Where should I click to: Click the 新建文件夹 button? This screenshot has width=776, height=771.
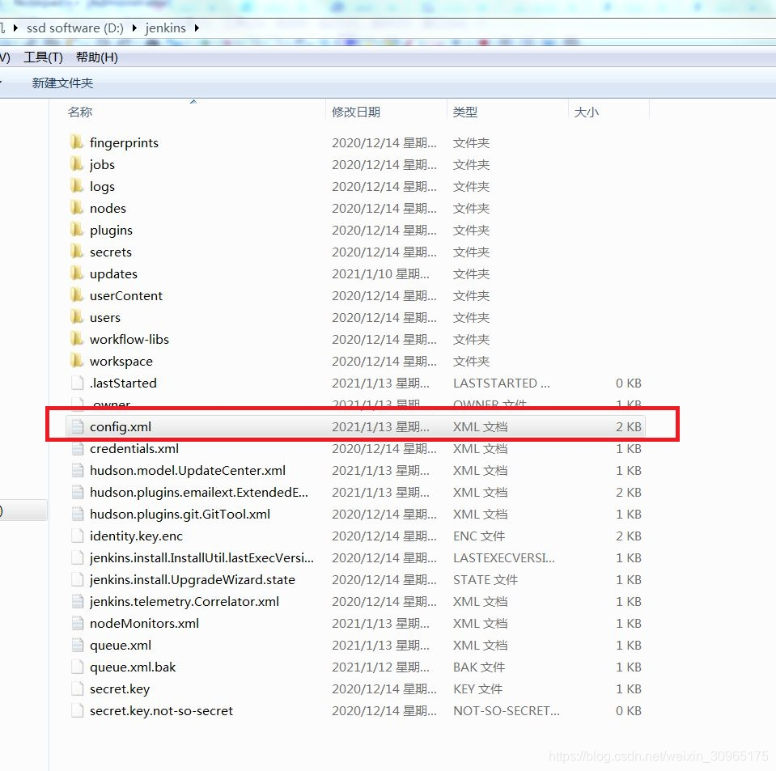[x=62, y=83]
